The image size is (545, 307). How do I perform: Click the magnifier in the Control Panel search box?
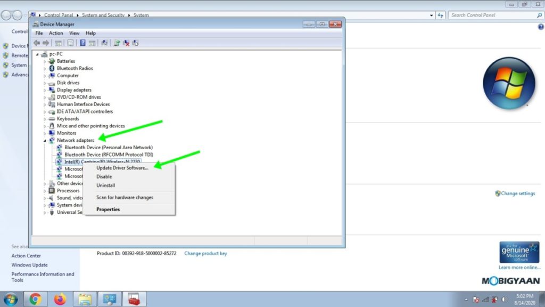tap(538, 15)
